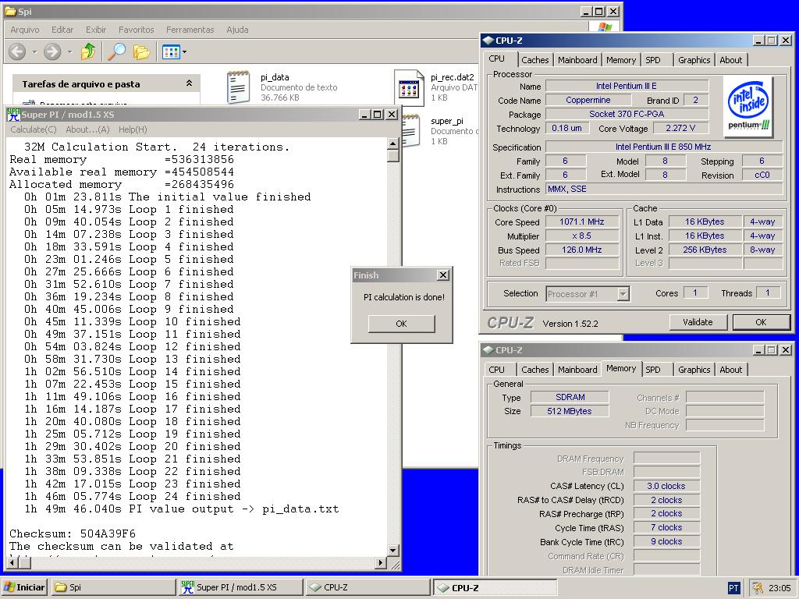Switch to About tab in top CPU-Z
Screen dimensions: 799x599
coord(730,60)
